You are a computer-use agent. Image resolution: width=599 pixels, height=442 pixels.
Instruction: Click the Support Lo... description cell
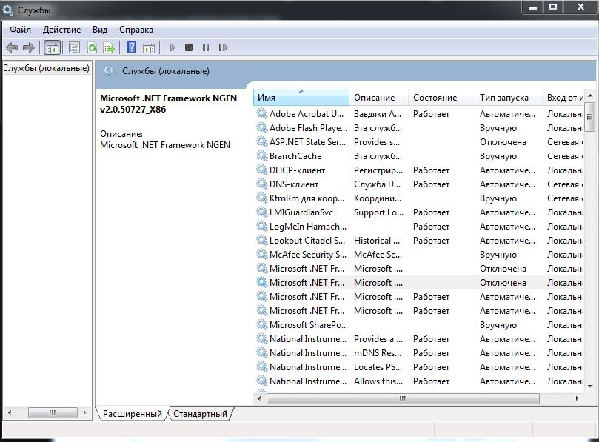[x=378, y=212]
